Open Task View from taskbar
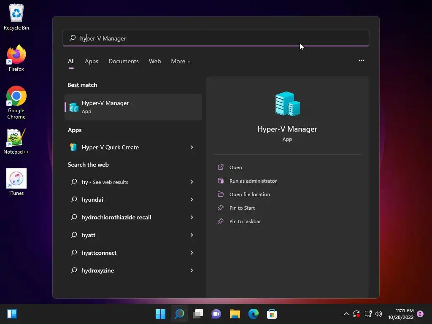This screenshot has height=324, width=432. point(198,314)
